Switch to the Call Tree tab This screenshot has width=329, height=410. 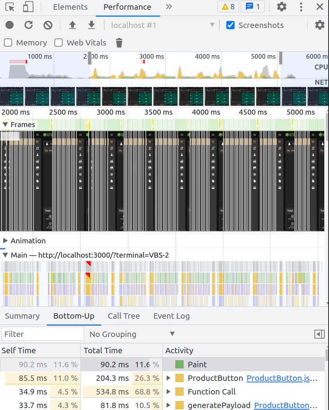(x=124, y=316)
